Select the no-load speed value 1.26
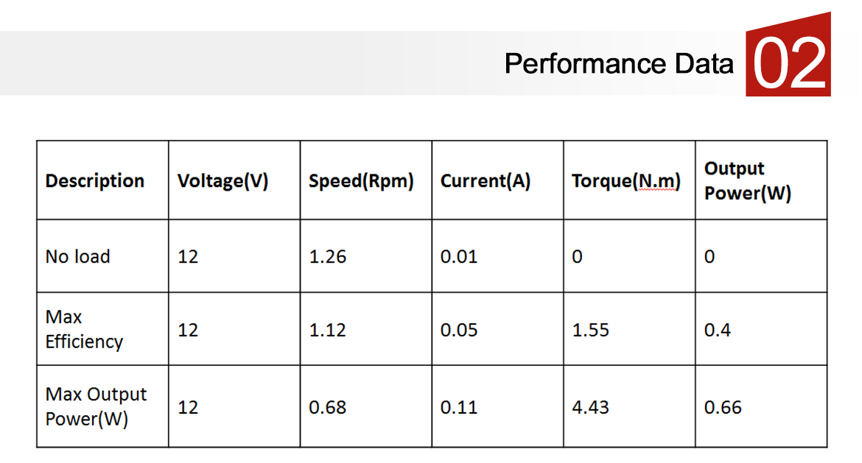 [327, 257]
